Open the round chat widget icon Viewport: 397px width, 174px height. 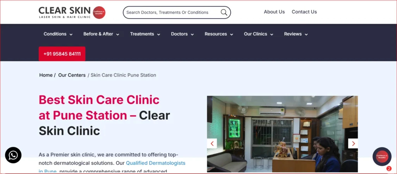pyautogui.click(x=382, y=157)
